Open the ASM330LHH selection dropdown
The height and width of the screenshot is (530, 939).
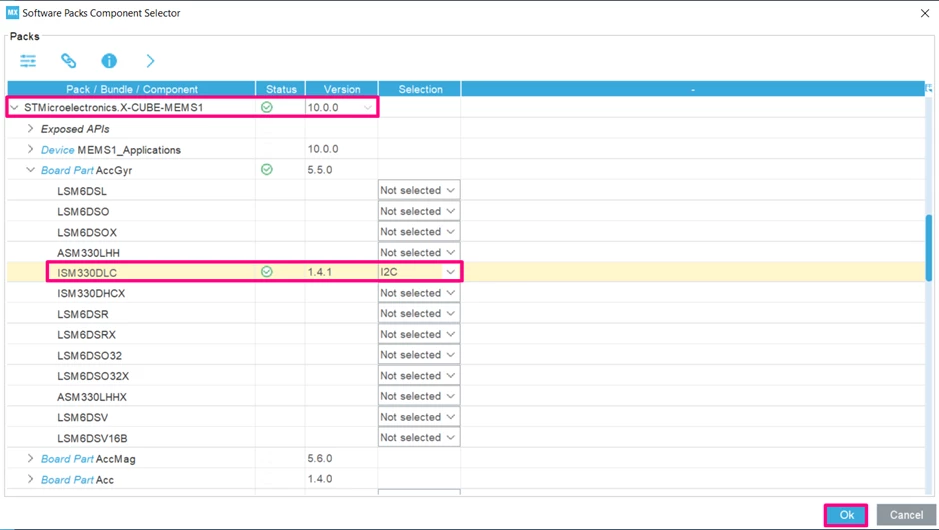point(419,252)
